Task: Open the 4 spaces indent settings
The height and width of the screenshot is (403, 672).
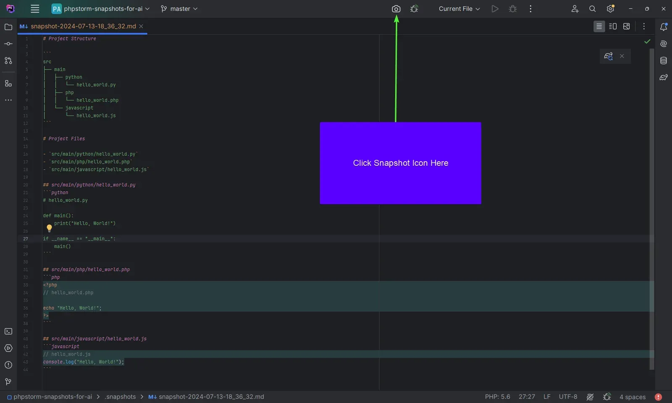Action: (633, 397)
